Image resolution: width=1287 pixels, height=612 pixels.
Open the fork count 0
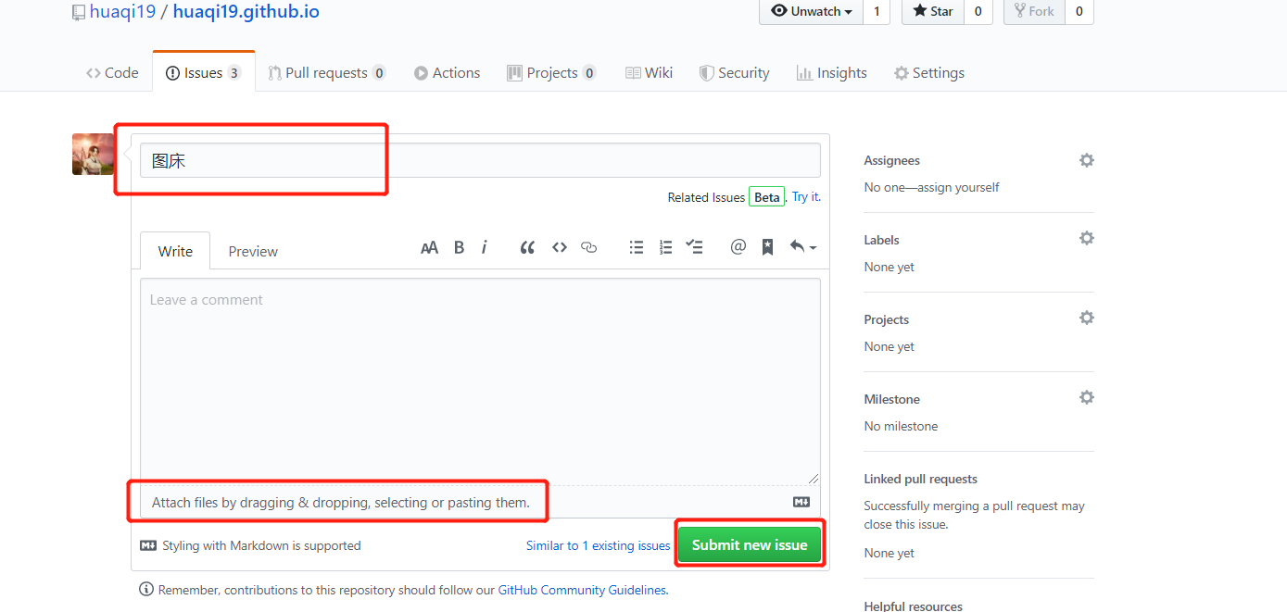tap(1079, 11)
